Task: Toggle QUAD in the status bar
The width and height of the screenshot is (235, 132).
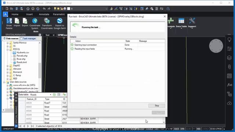Action: click(x=188, y=129)
